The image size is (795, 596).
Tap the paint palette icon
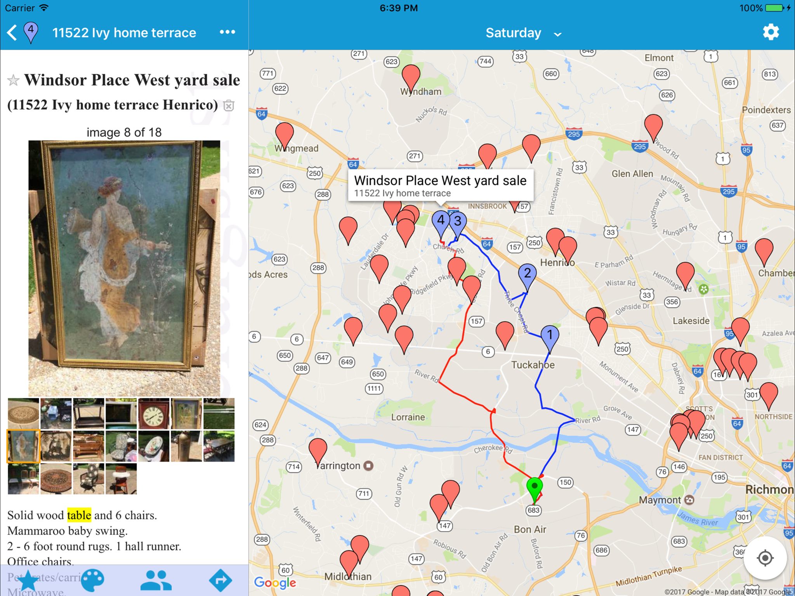click(x=92, y=581)
